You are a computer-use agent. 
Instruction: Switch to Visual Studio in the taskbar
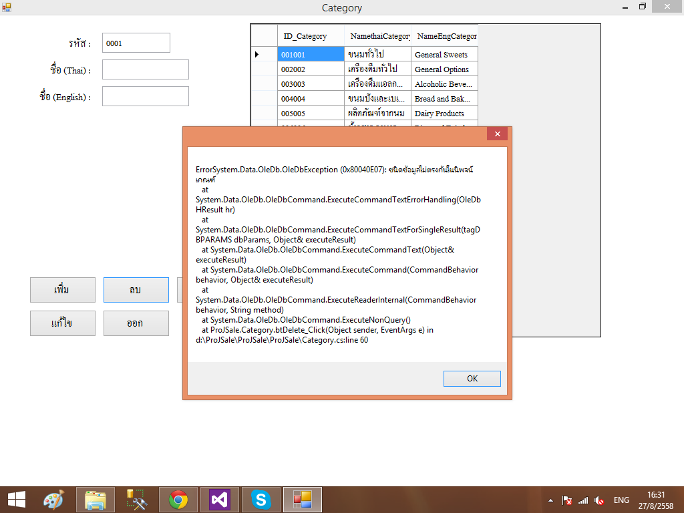pos(219,500)
